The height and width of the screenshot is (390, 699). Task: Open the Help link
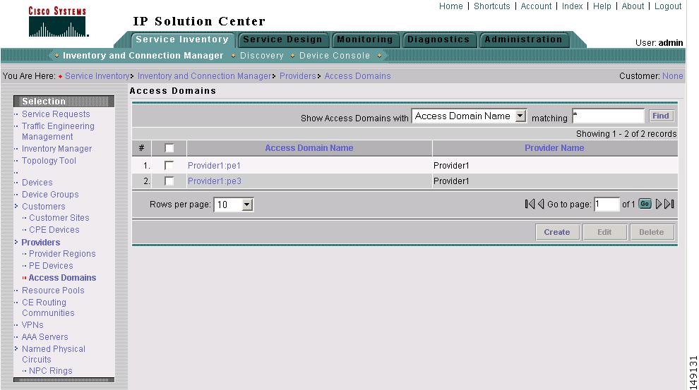pyautogui.click(x=602, y=6)
